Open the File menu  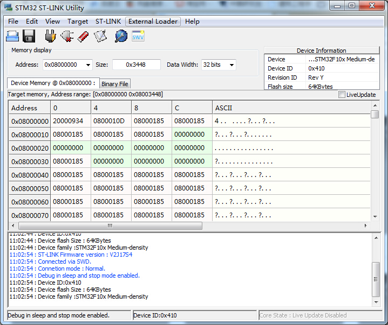click(13, 22)
